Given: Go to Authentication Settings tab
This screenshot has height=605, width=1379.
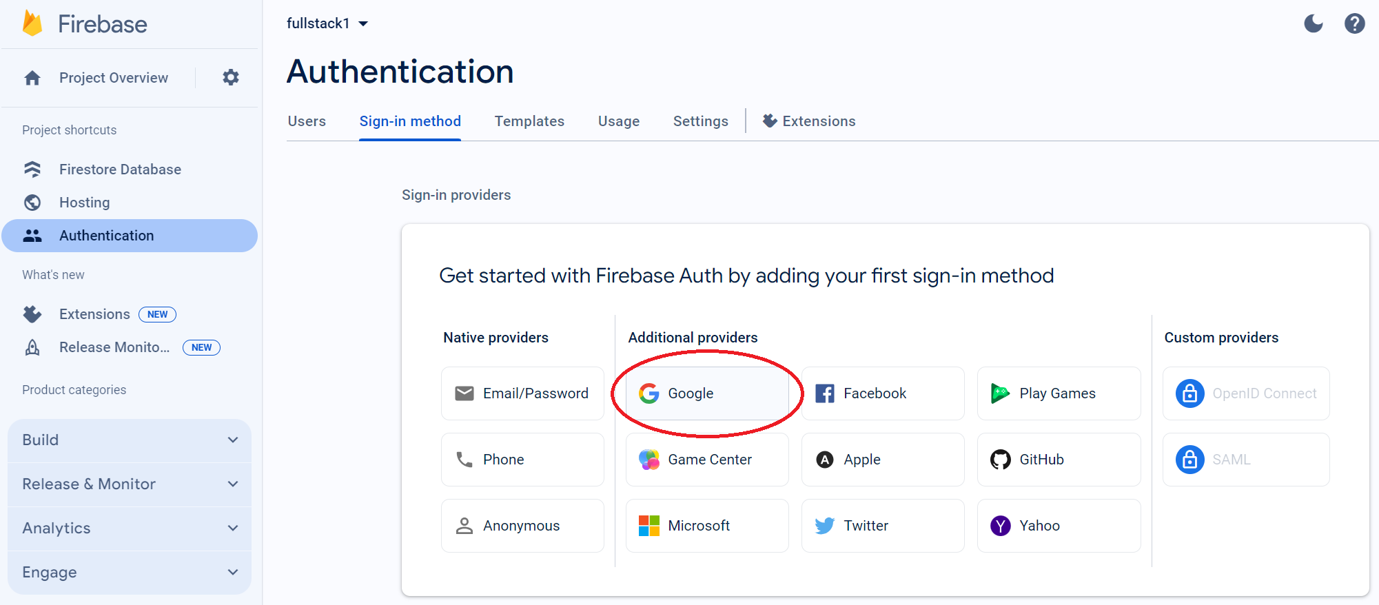Looking at the screenshot, I should click(x=700, y=121).
